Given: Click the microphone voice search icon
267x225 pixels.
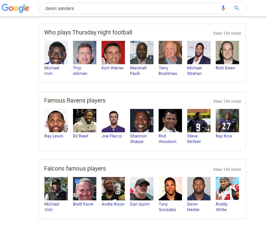Looking at the screenshot, I should coord(223,8).
